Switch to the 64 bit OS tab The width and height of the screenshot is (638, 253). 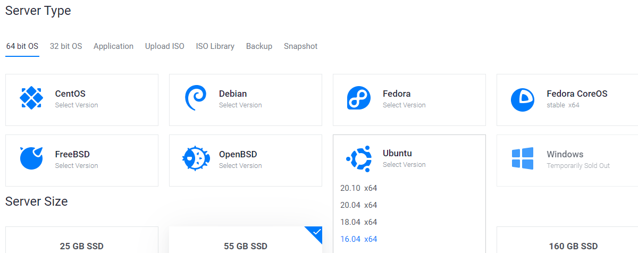click(x=22, y=46)
